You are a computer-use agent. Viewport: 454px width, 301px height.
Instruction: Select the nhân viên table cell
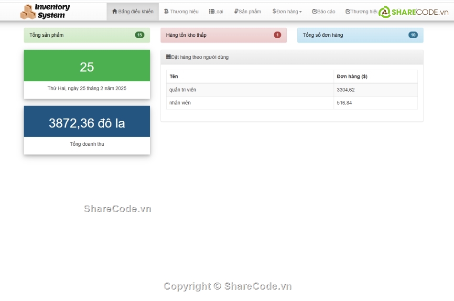250,103
